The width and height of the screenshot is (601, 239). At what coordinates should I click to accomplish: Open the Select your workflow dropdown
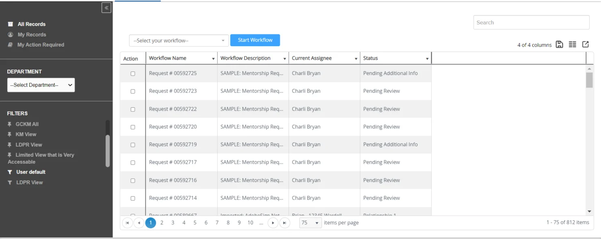(x=179, y=40)
